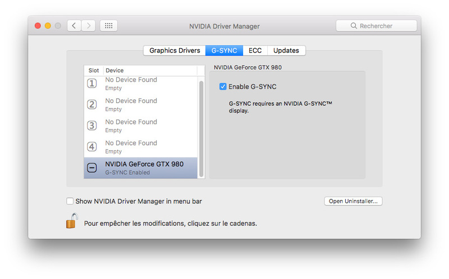Click the search magnifier icon
This screenshot has width=449, height=279.
tap(354, 26)
